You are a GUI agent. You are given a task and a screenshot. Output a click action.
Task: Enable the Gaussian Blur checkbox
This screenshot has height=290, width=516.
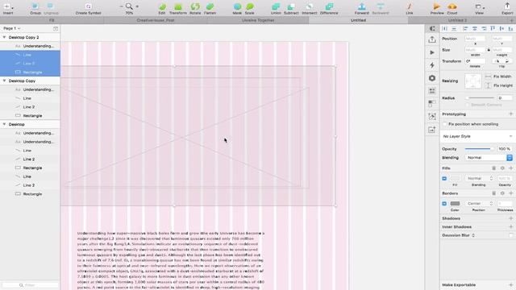(x=510, y=235)
